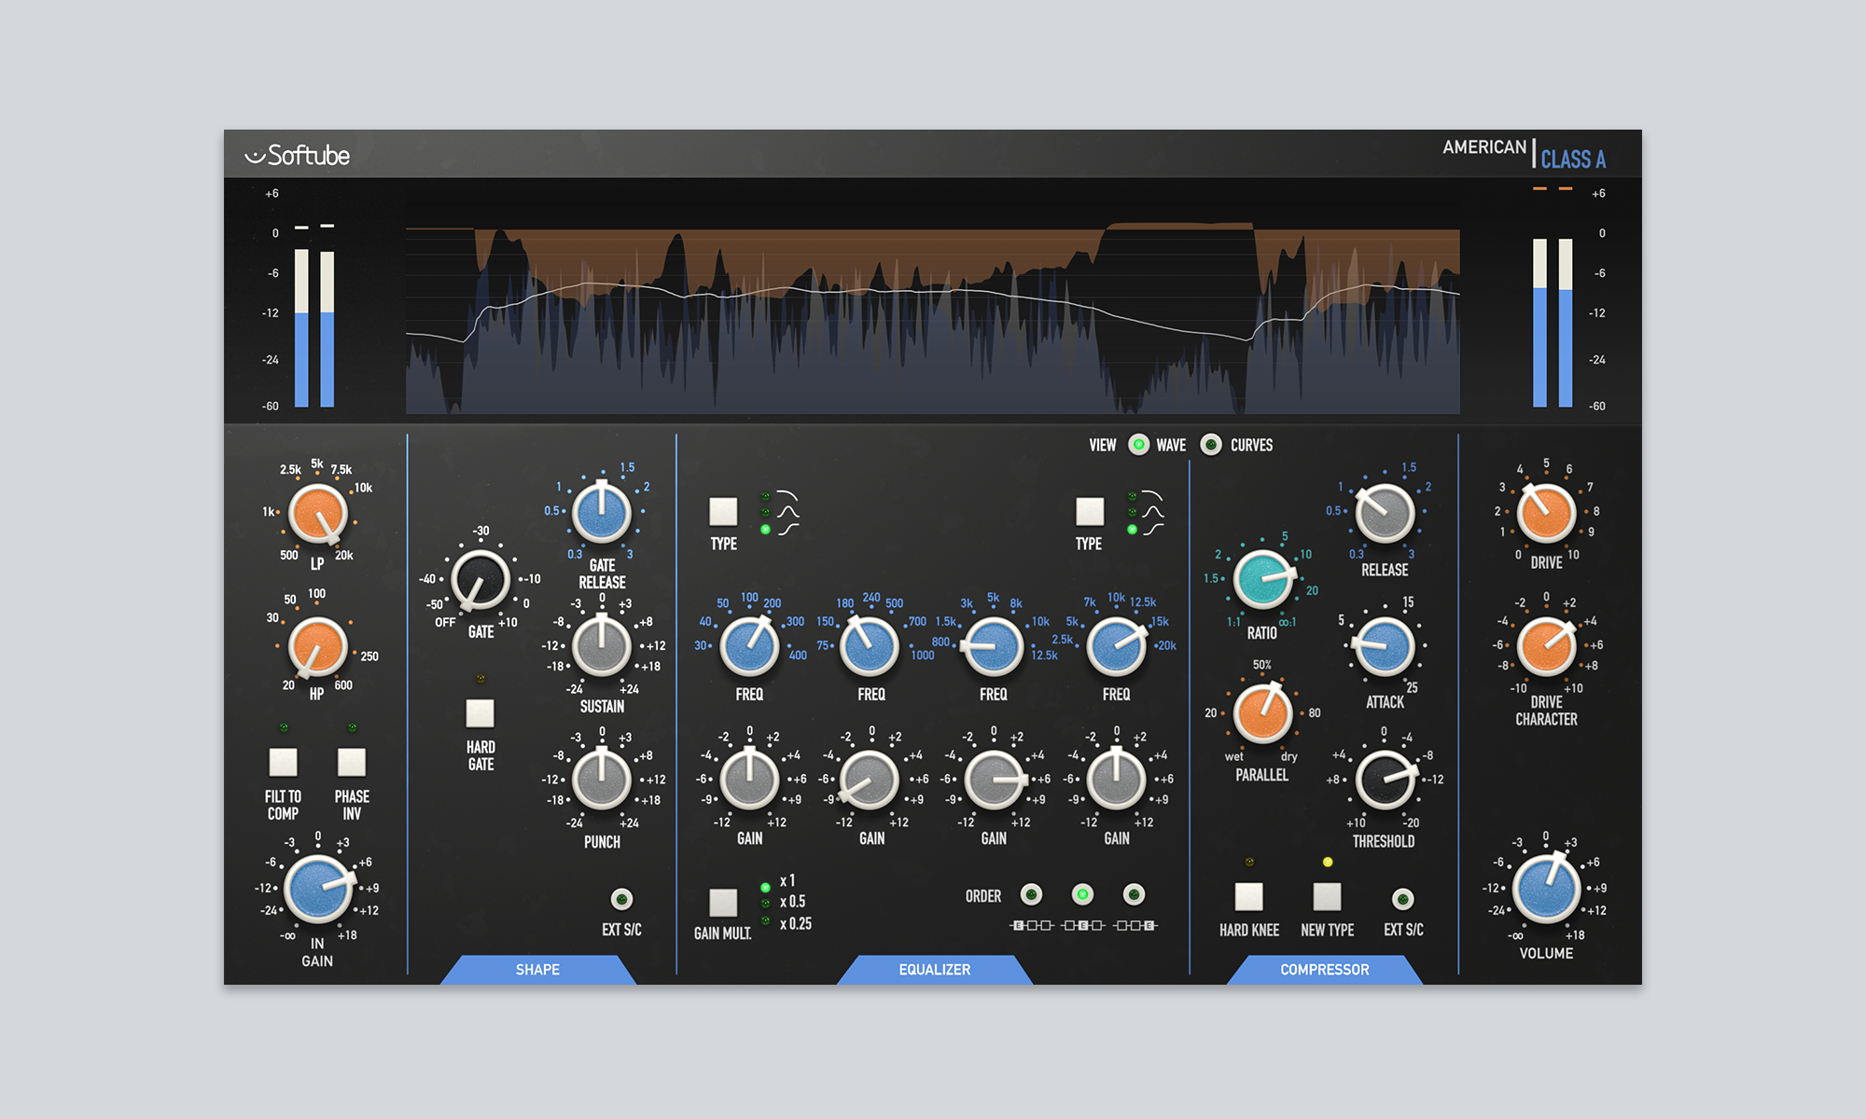Toggle the PHASE INV switch

[352, 762]
